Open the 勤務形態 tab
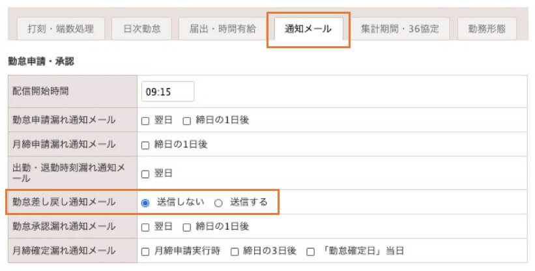 pos(487,29)
